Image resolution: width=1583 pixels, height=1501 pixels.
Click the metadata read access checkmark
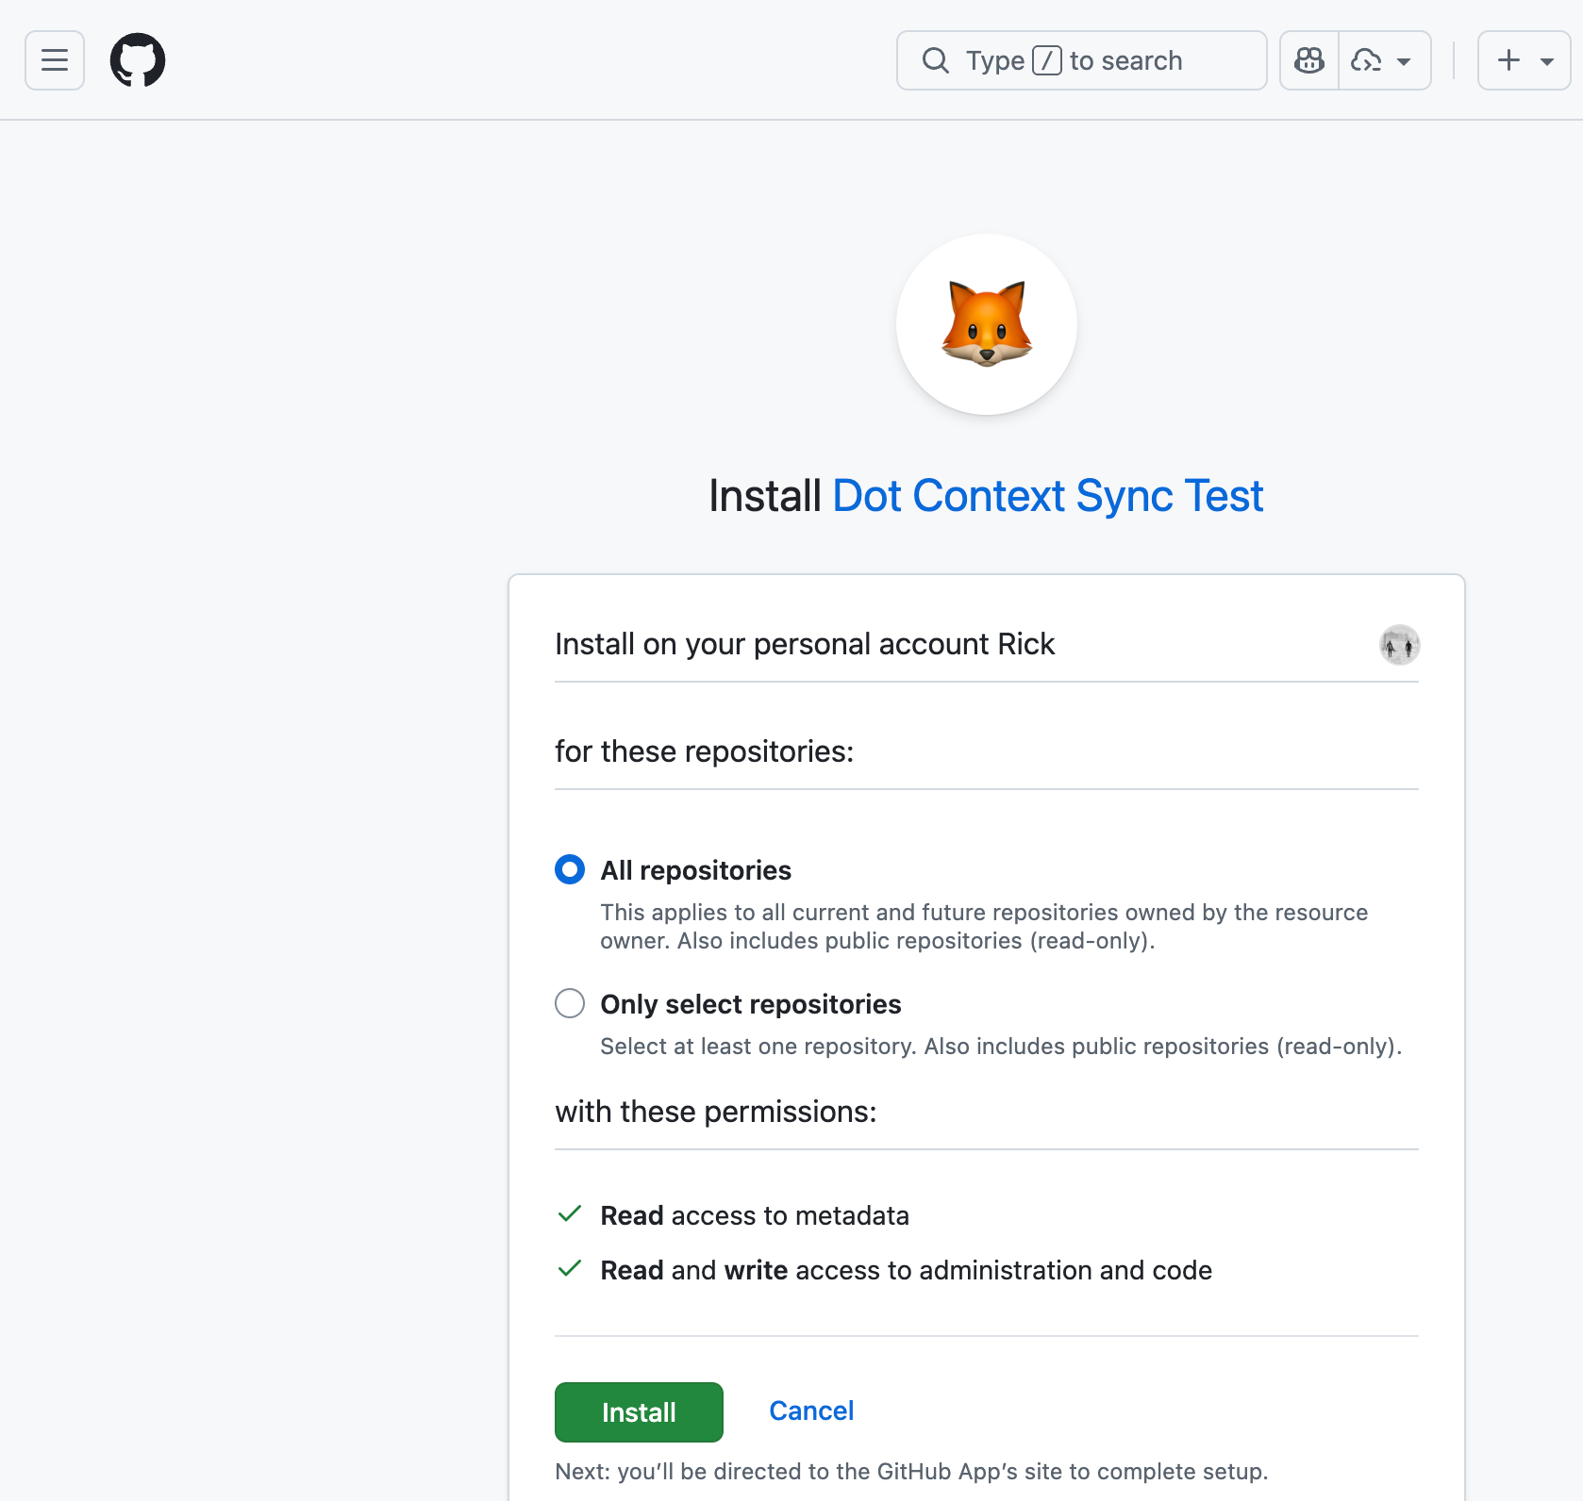point(570,1214)
